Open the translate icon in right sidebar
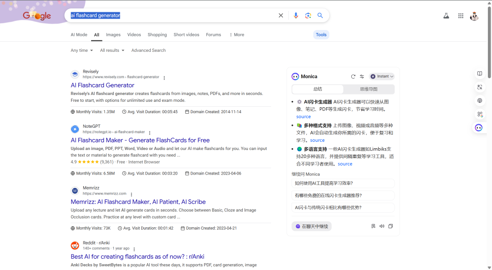 (480, 87)
